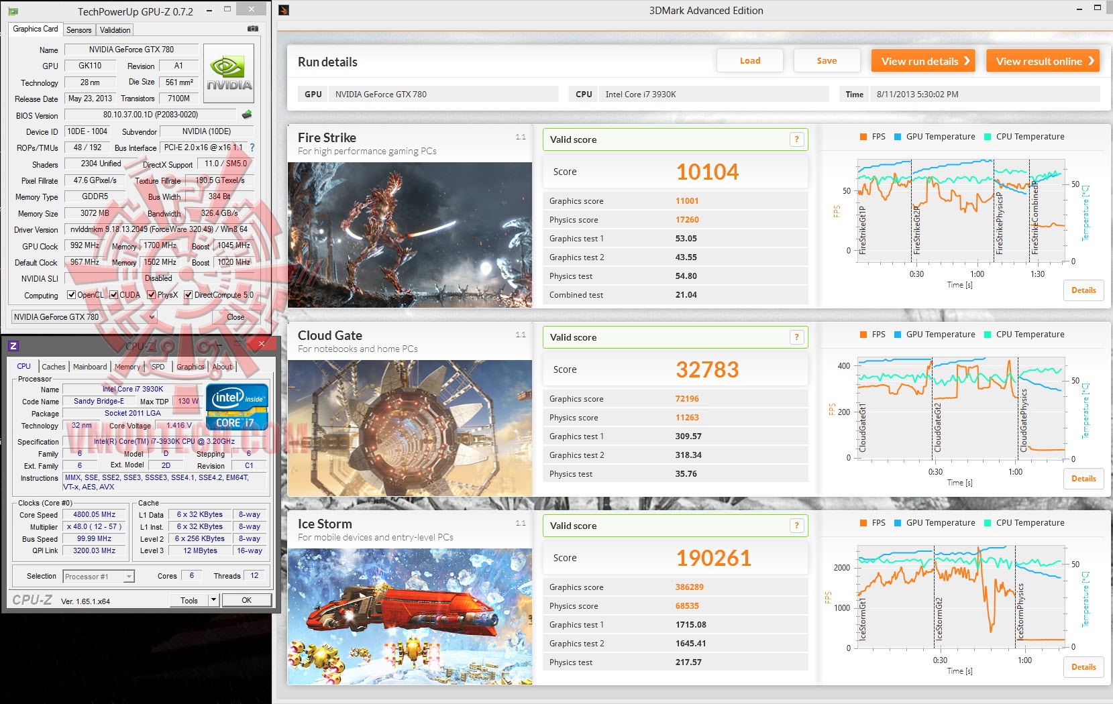1113x704 pixels.
Task: Expand the Tools dropdown arrow in CPU-Z
Action: (x=213, y=600)
